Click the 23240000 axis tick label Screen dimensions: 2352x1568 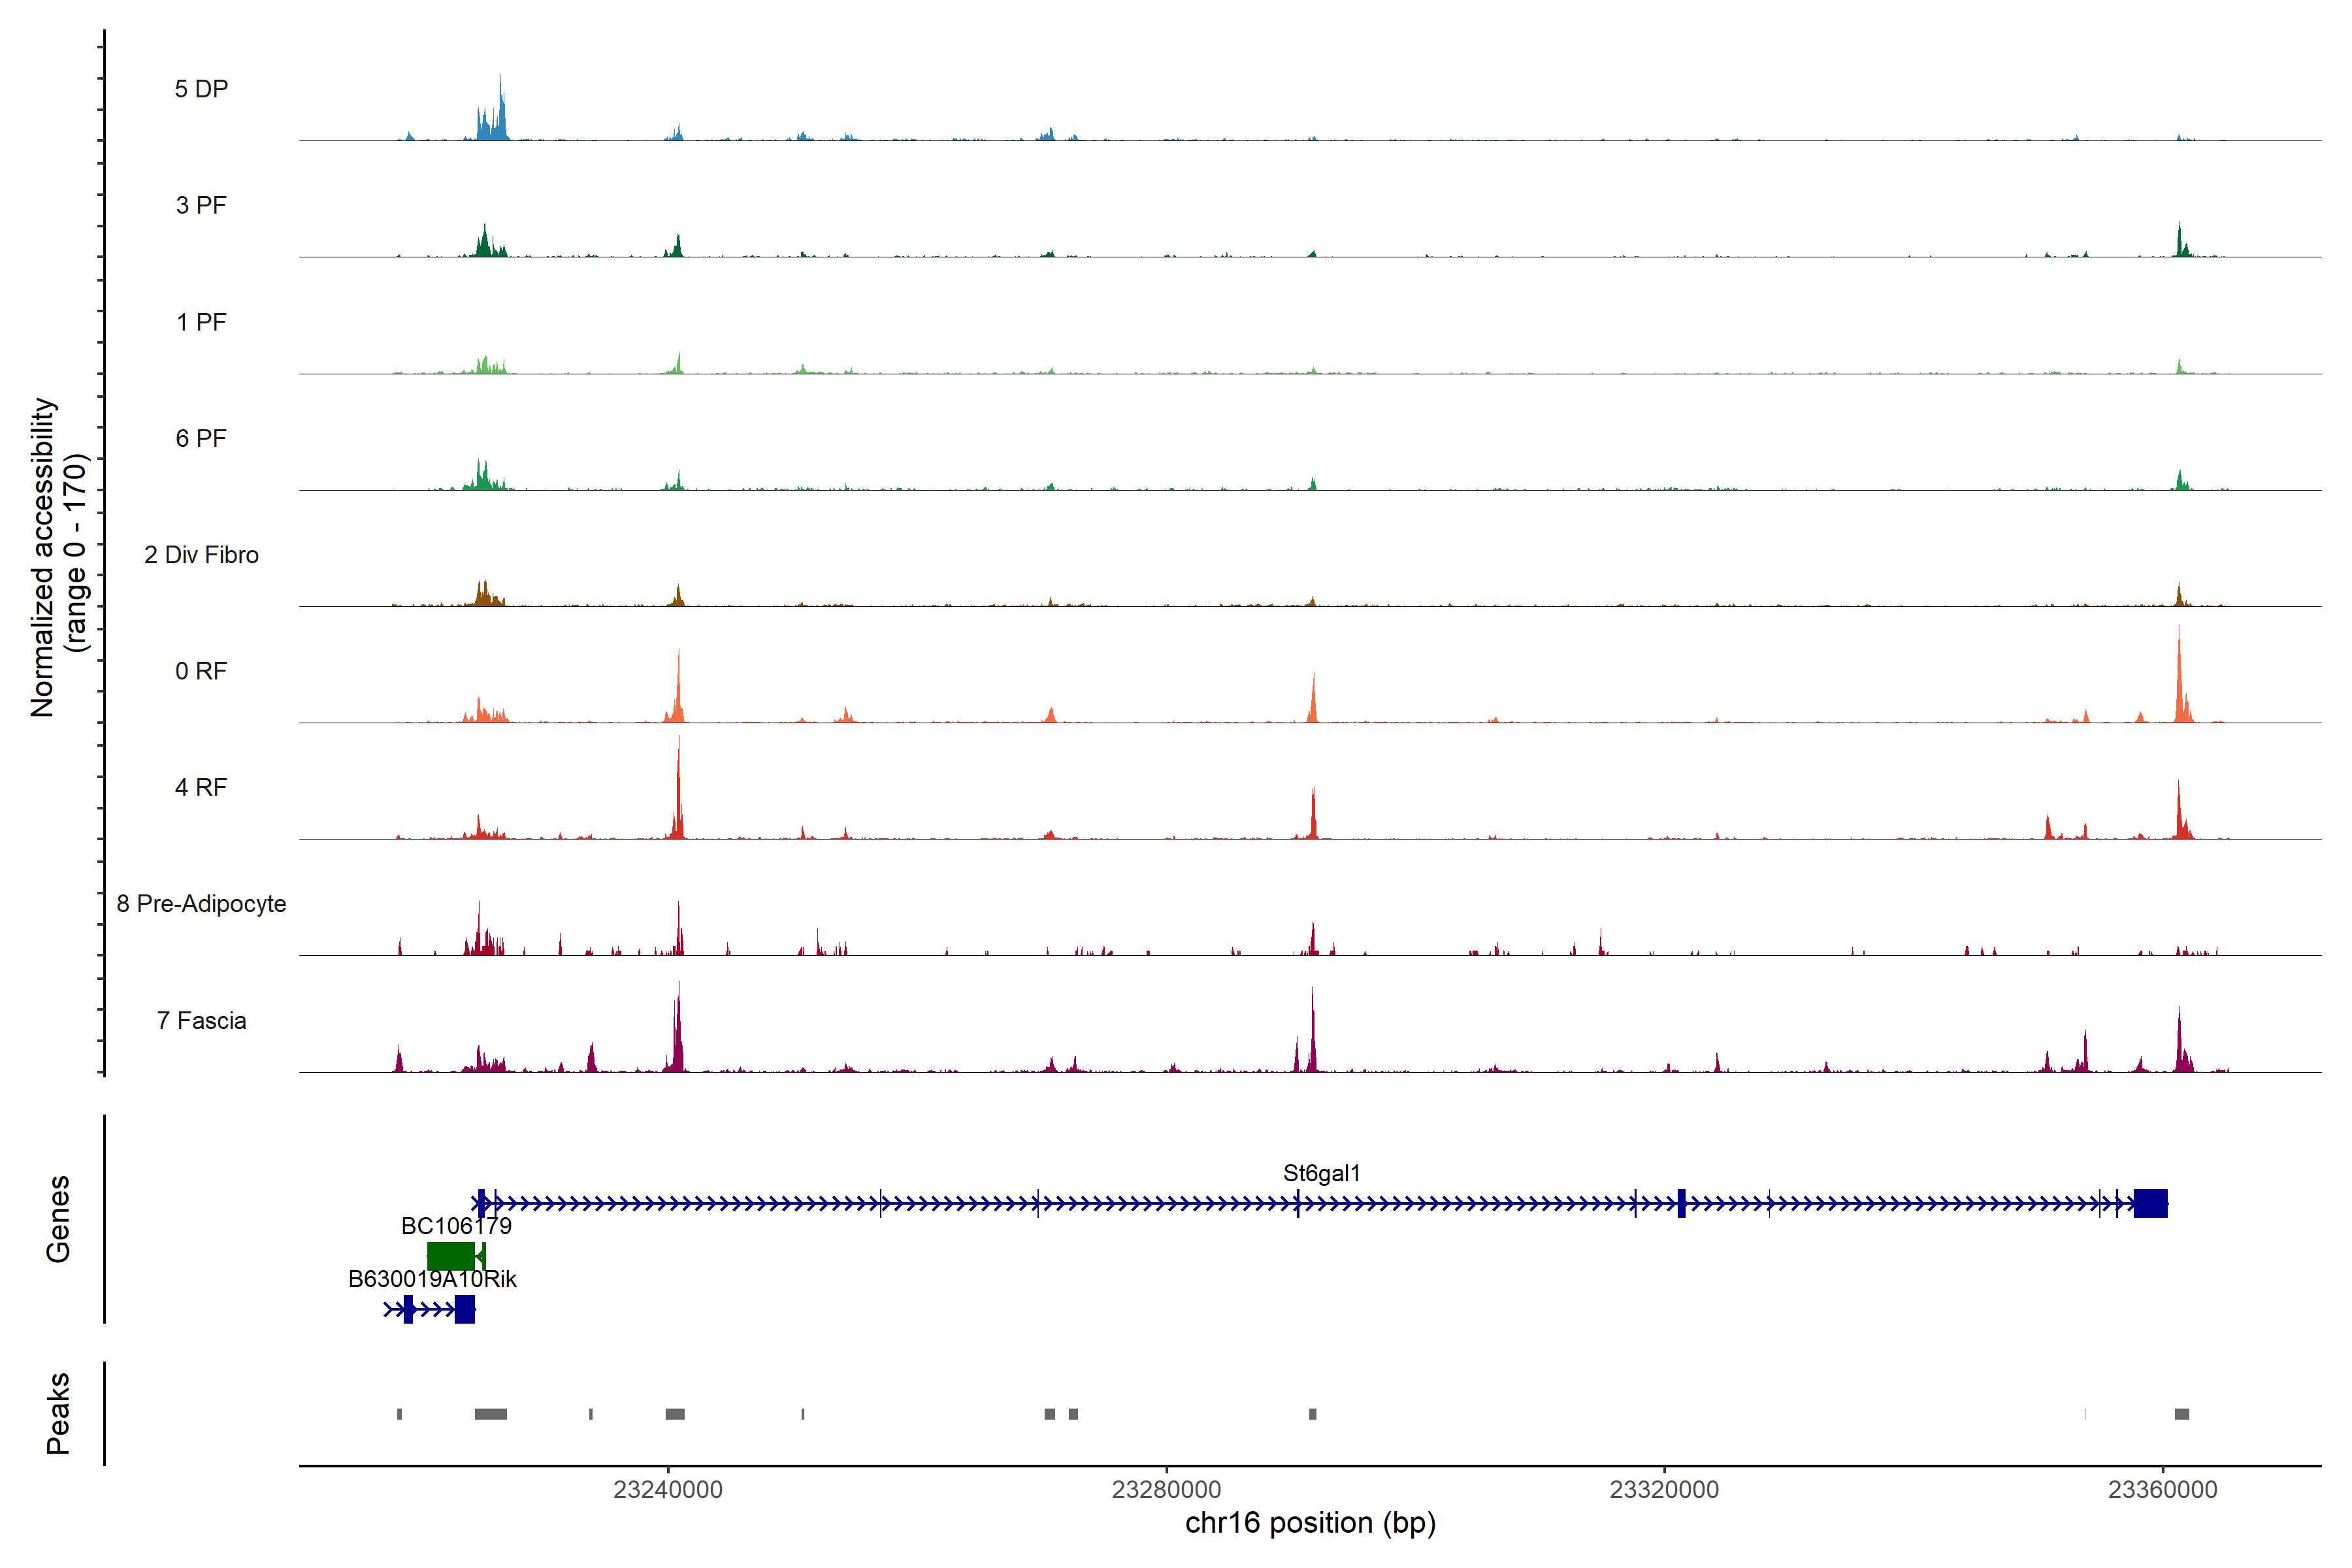tap(667, 1489)
